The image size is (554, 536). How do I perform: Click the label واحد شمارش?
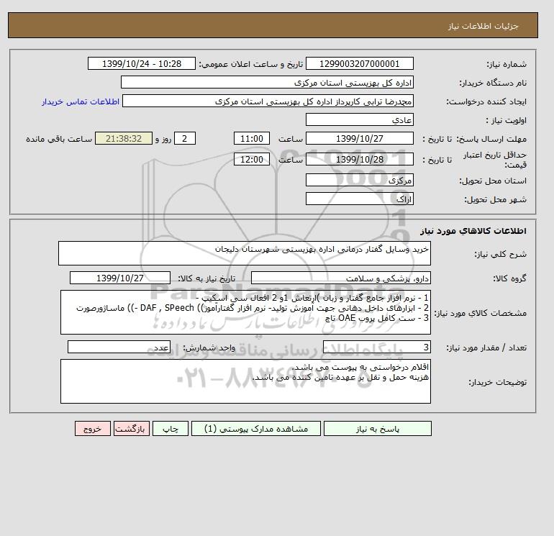(209, 348)
